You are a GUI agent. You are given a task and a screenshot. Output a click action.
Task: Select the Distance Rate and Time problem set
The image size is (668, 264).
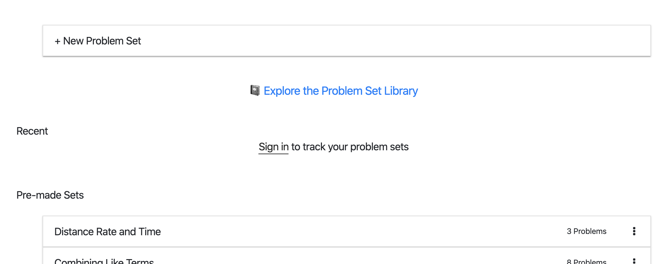(108, 231)
